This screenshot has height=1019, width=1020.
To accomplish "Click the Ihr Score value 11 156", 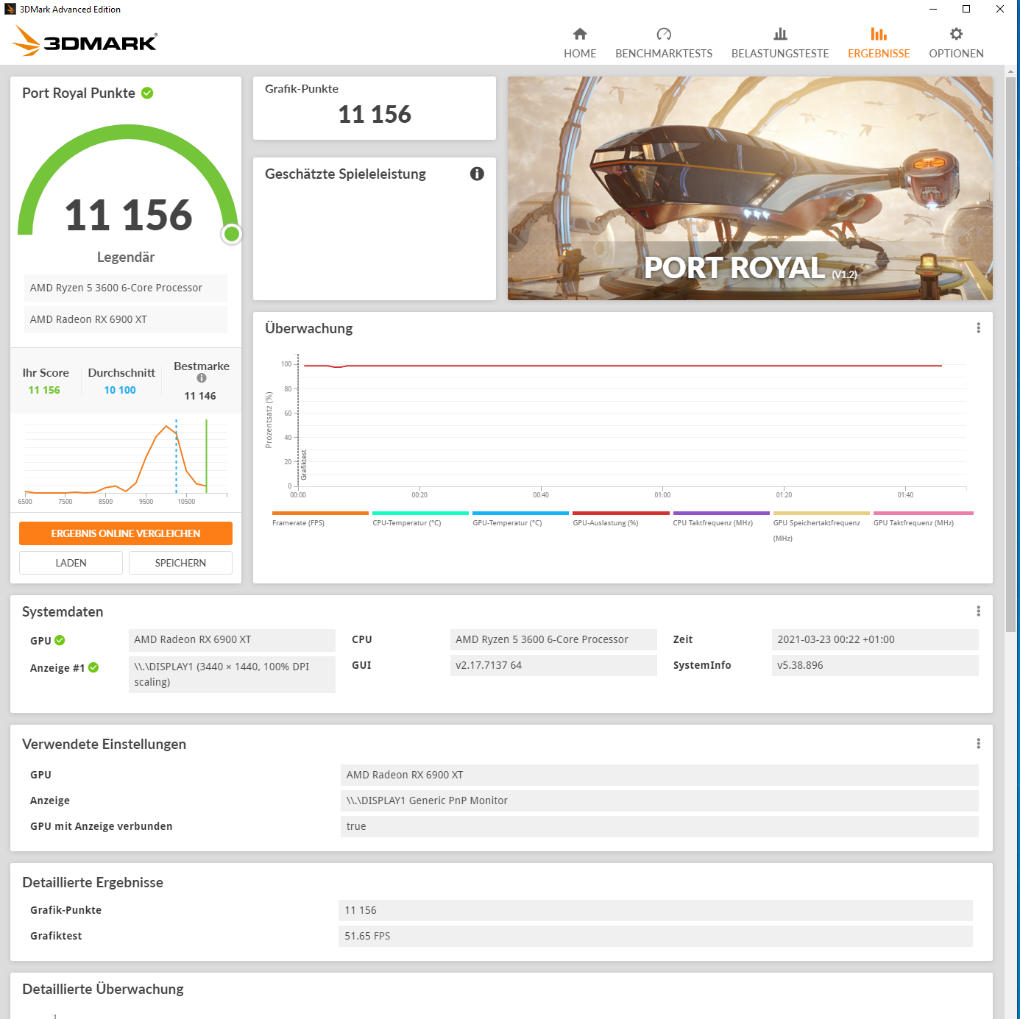I will pos(44,390).
